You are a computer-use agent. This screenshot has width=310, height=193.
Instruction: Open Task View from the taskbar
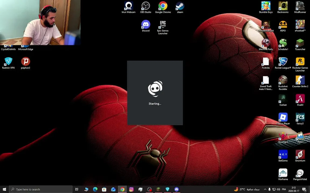(77, 189)
